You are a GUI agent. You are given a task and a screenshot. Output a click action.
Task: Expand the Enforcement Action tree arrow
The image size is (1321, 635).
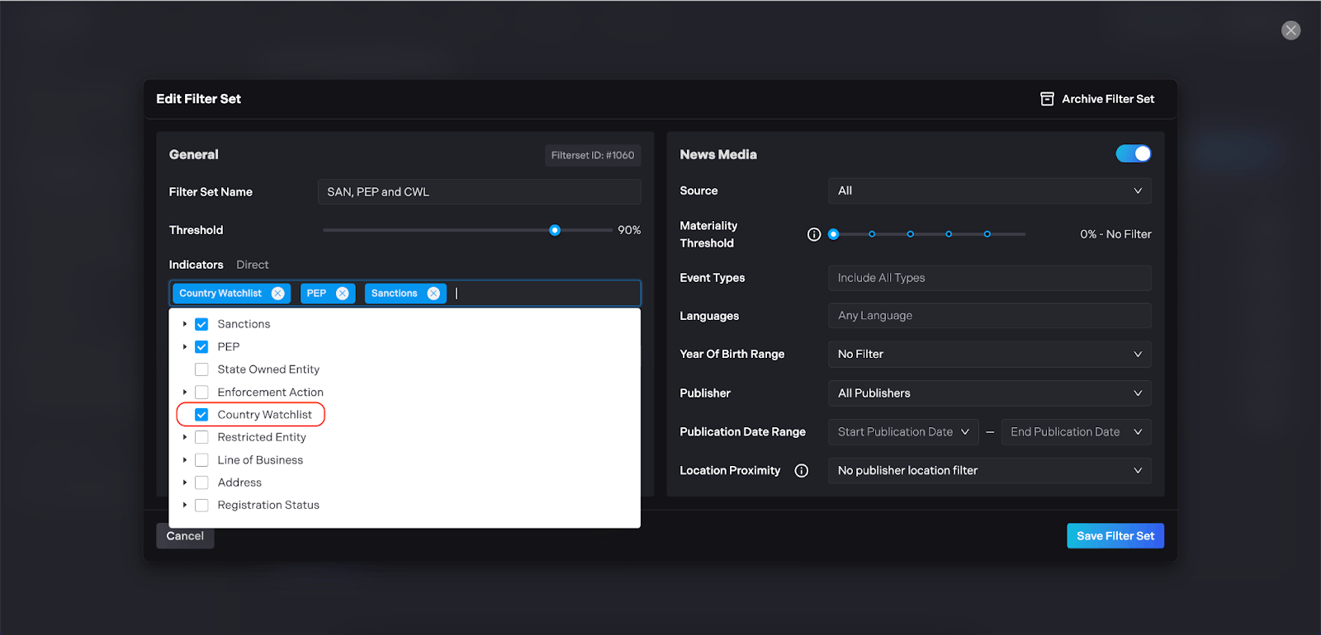tap(185, 393)
